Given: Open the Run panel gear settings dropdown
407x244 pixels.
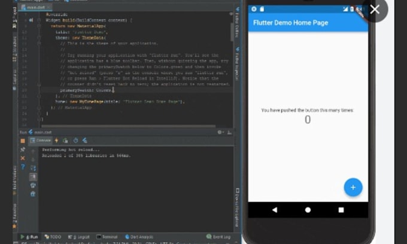Looking at the screenshot, I should (221, 132).
